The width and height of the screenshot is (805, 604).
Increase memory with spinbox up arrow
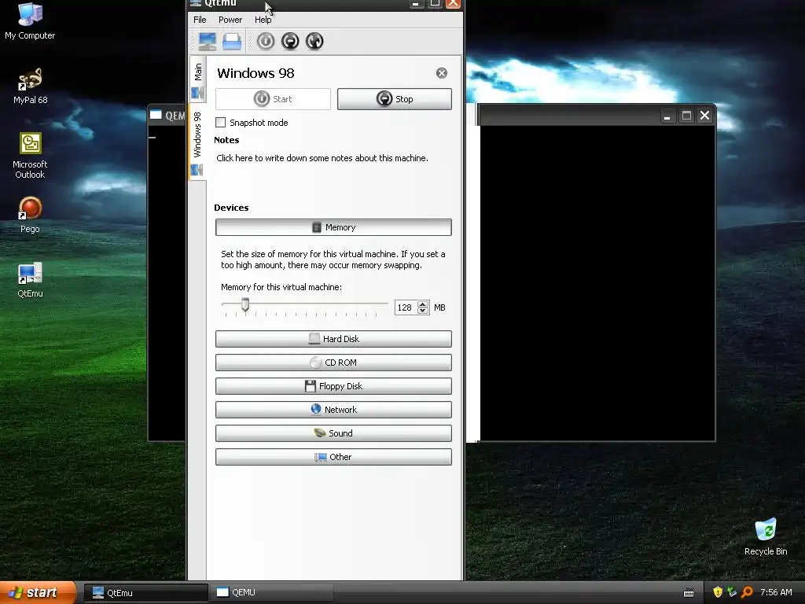tap(422, 304)
